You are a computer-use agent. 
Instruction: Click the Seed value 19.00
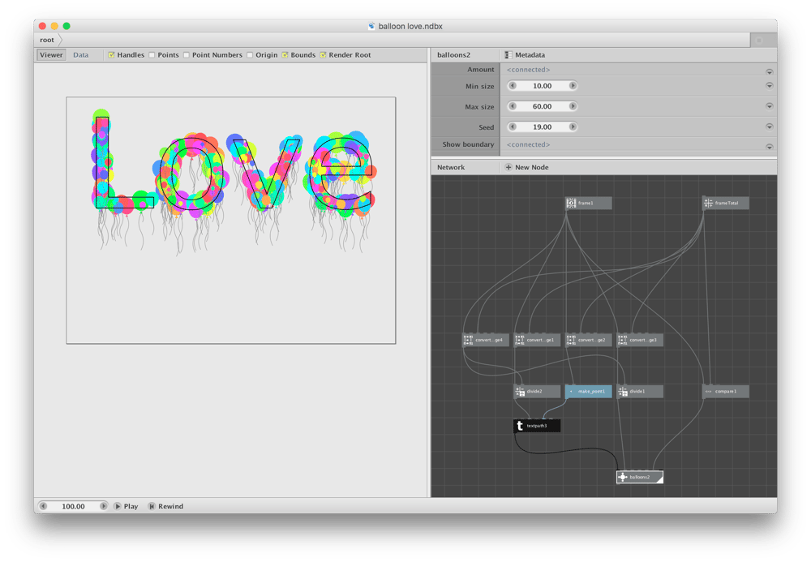542,127
